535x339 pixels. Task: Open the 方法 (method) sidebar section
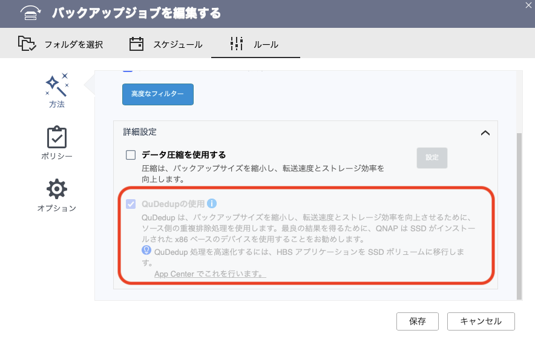57,90
